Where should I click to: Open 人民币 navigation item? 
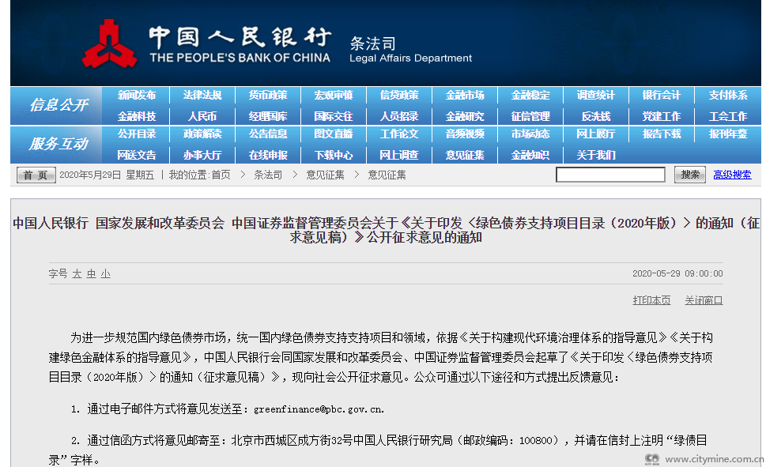[202, 115]
